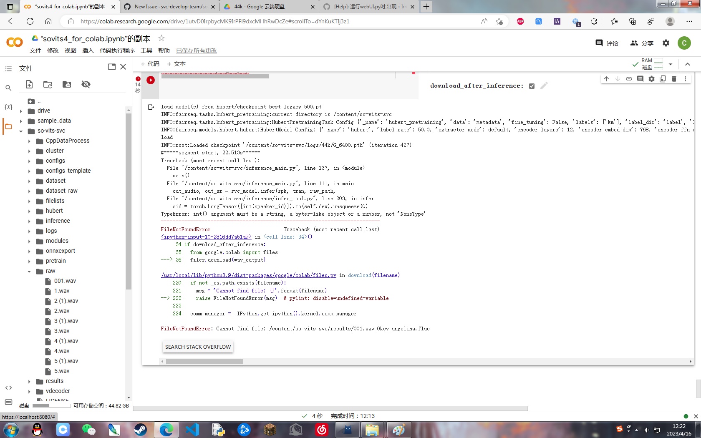Image resolution: width=701 pixels, height=438 pixels.
Task: Star the notebook next to its title
Action: click(161, 38)
